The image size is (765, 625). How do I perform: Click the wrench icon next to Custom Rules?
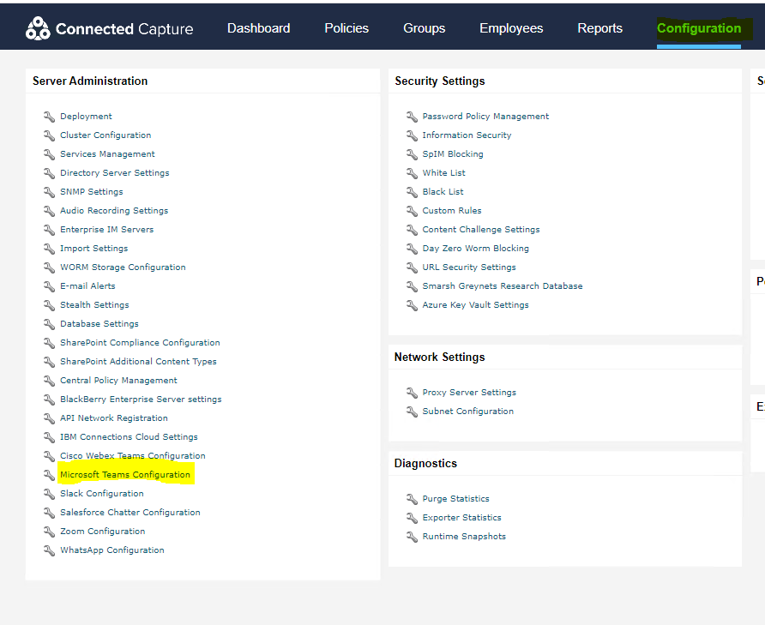pos(412,211)
